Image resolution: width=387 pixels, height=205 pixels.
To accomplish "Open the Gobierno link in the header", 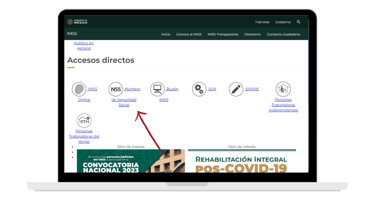I will click(x=283, y=22).
